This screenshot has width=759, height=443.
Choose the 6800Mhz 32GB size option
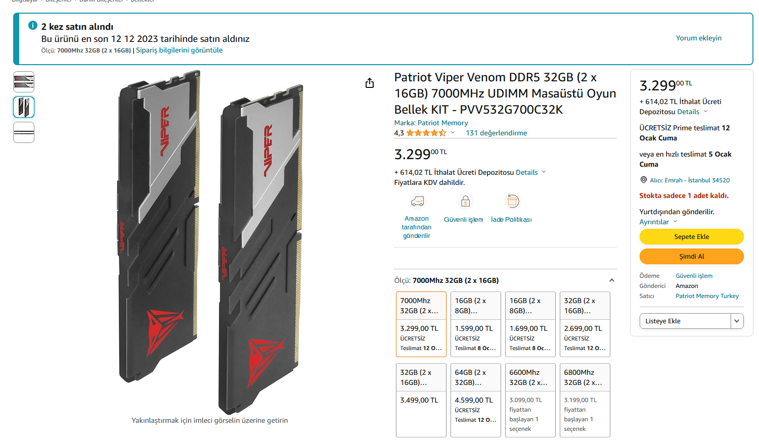585,400
